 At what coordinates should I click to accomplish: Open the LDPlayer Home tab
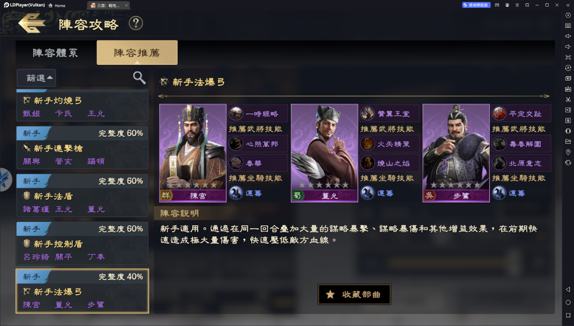pyautogui.click(x=57, y=5)
